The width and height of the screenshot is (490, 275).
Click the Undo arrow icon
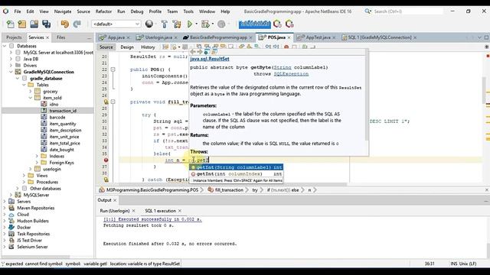[64, 24]
